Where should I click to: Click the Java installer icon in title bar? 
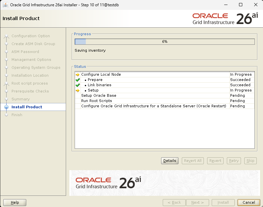[5, 5]
